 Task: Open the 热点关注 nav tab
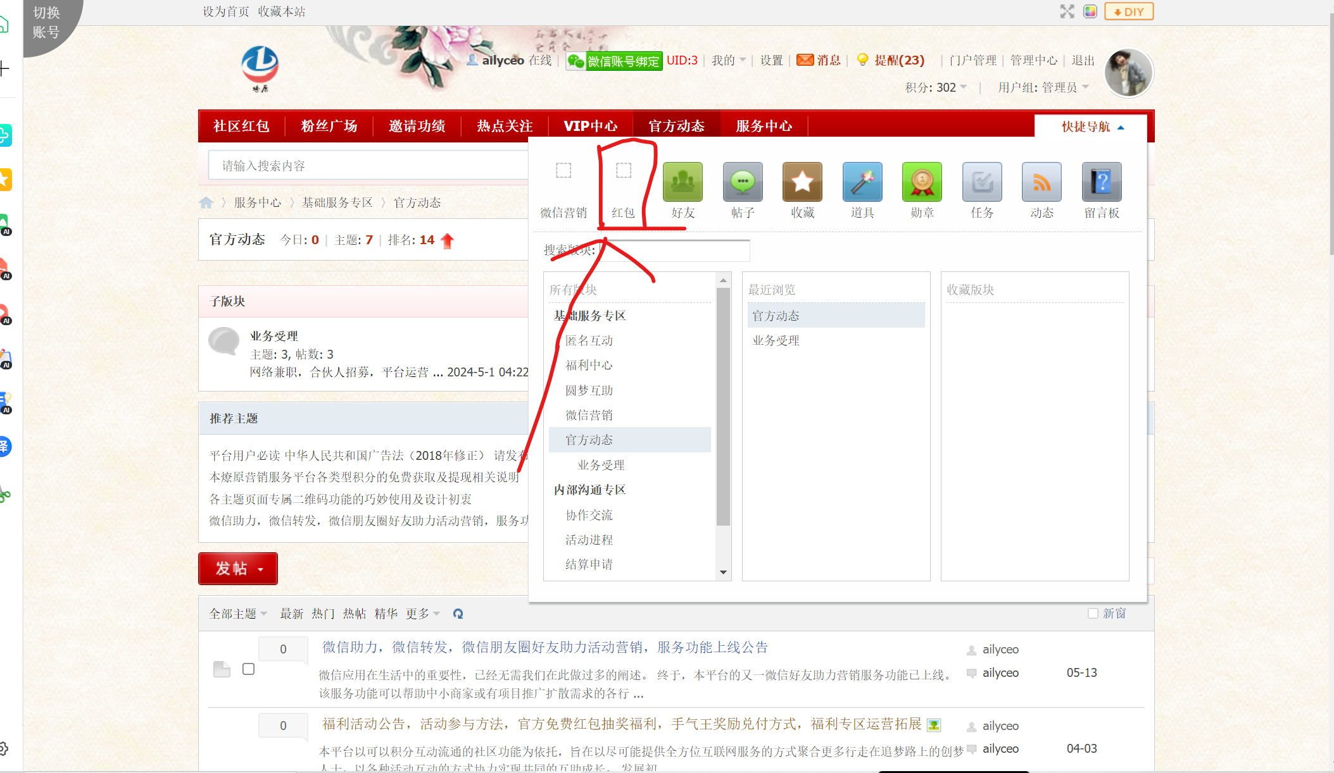click(x=505, y=126)
